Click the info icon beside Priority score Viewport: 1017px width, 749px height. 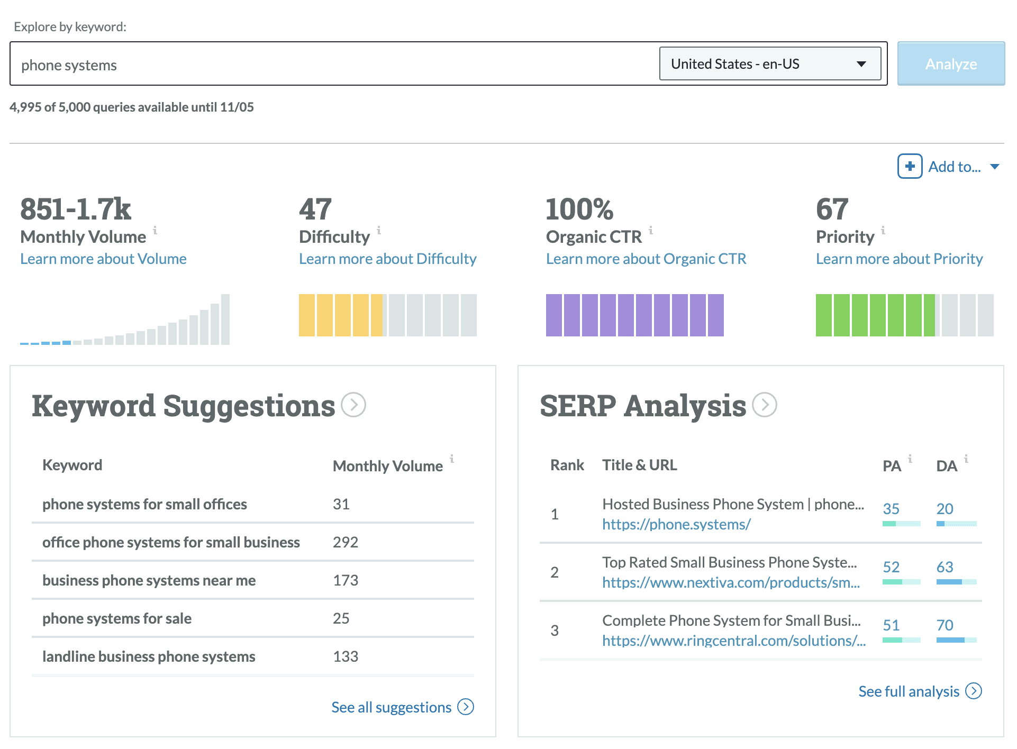click(x=883, y=231)
